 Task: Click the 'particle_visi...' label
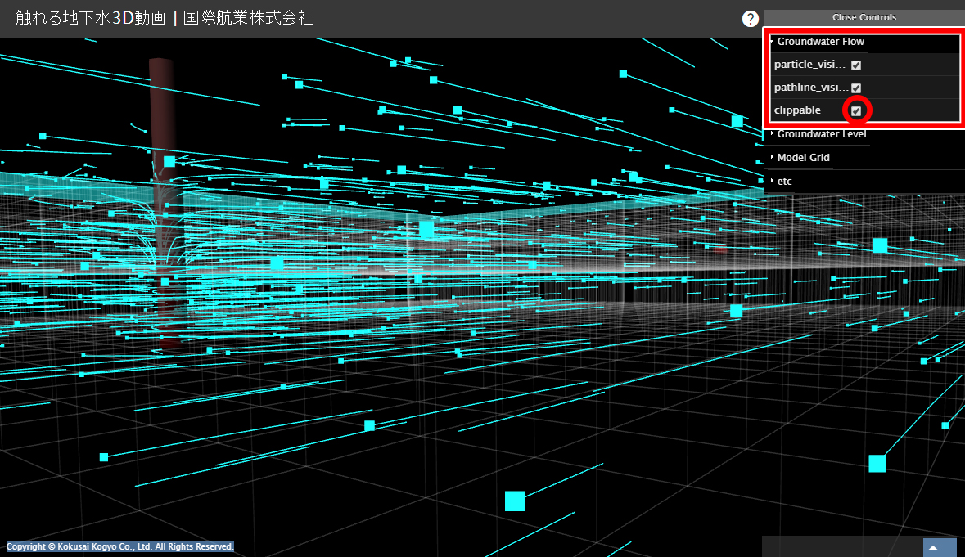coord(809,65)
